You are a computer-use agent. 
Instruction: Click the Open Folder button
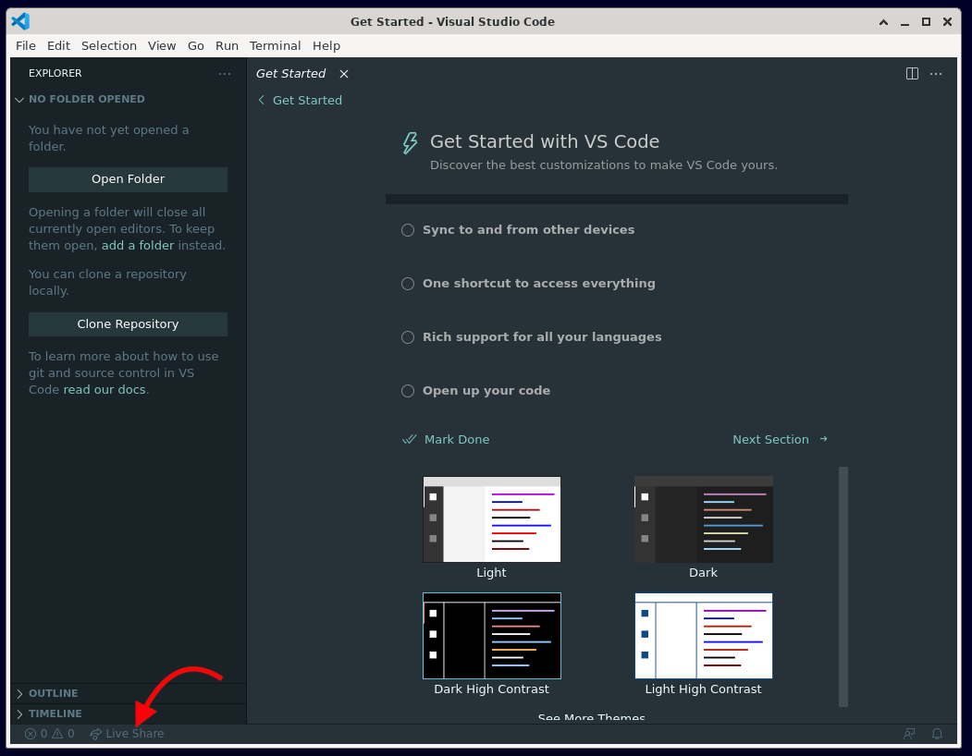pos(128,179)
